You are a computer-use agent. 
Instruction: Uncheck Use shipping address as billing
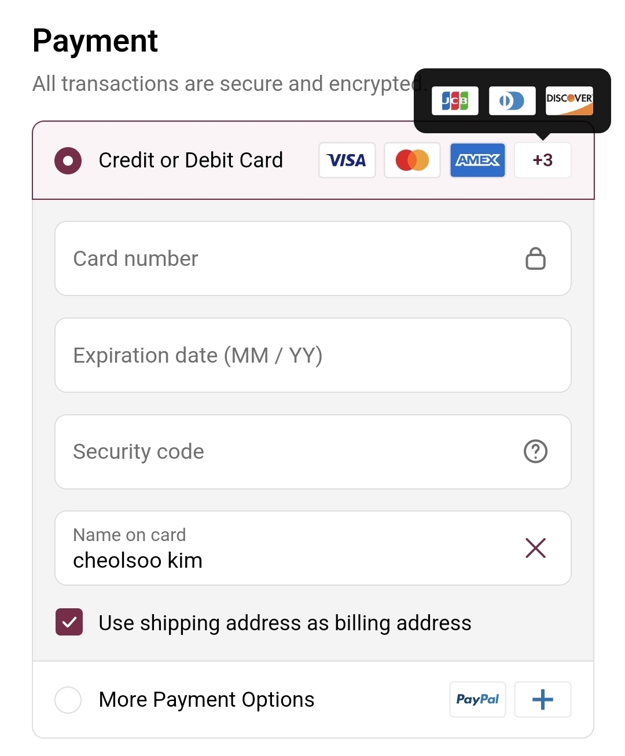69,623
